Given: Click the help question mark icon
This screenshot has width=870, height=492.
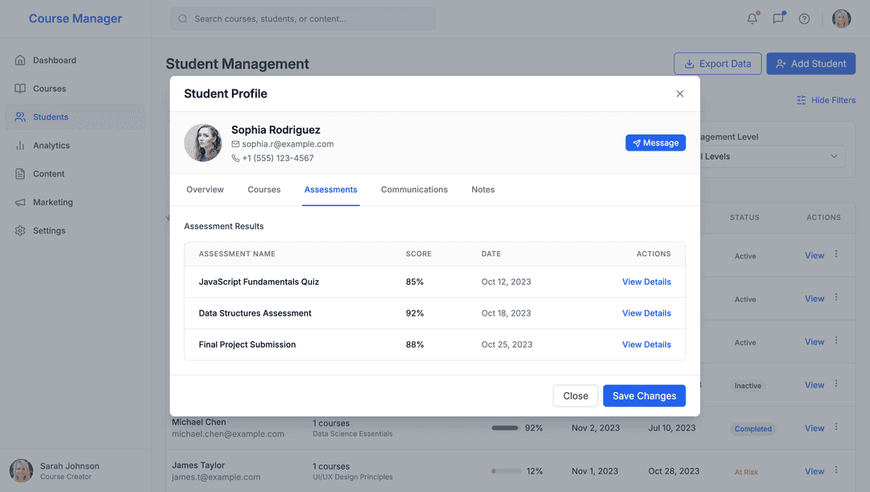Looking at the screenshot, I should (x=804, y=19).
